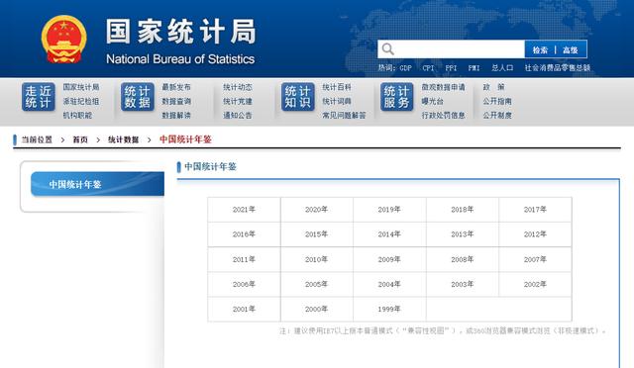
Task: Open the 2012年 yearbook
Action: click(x=535, y=234)
